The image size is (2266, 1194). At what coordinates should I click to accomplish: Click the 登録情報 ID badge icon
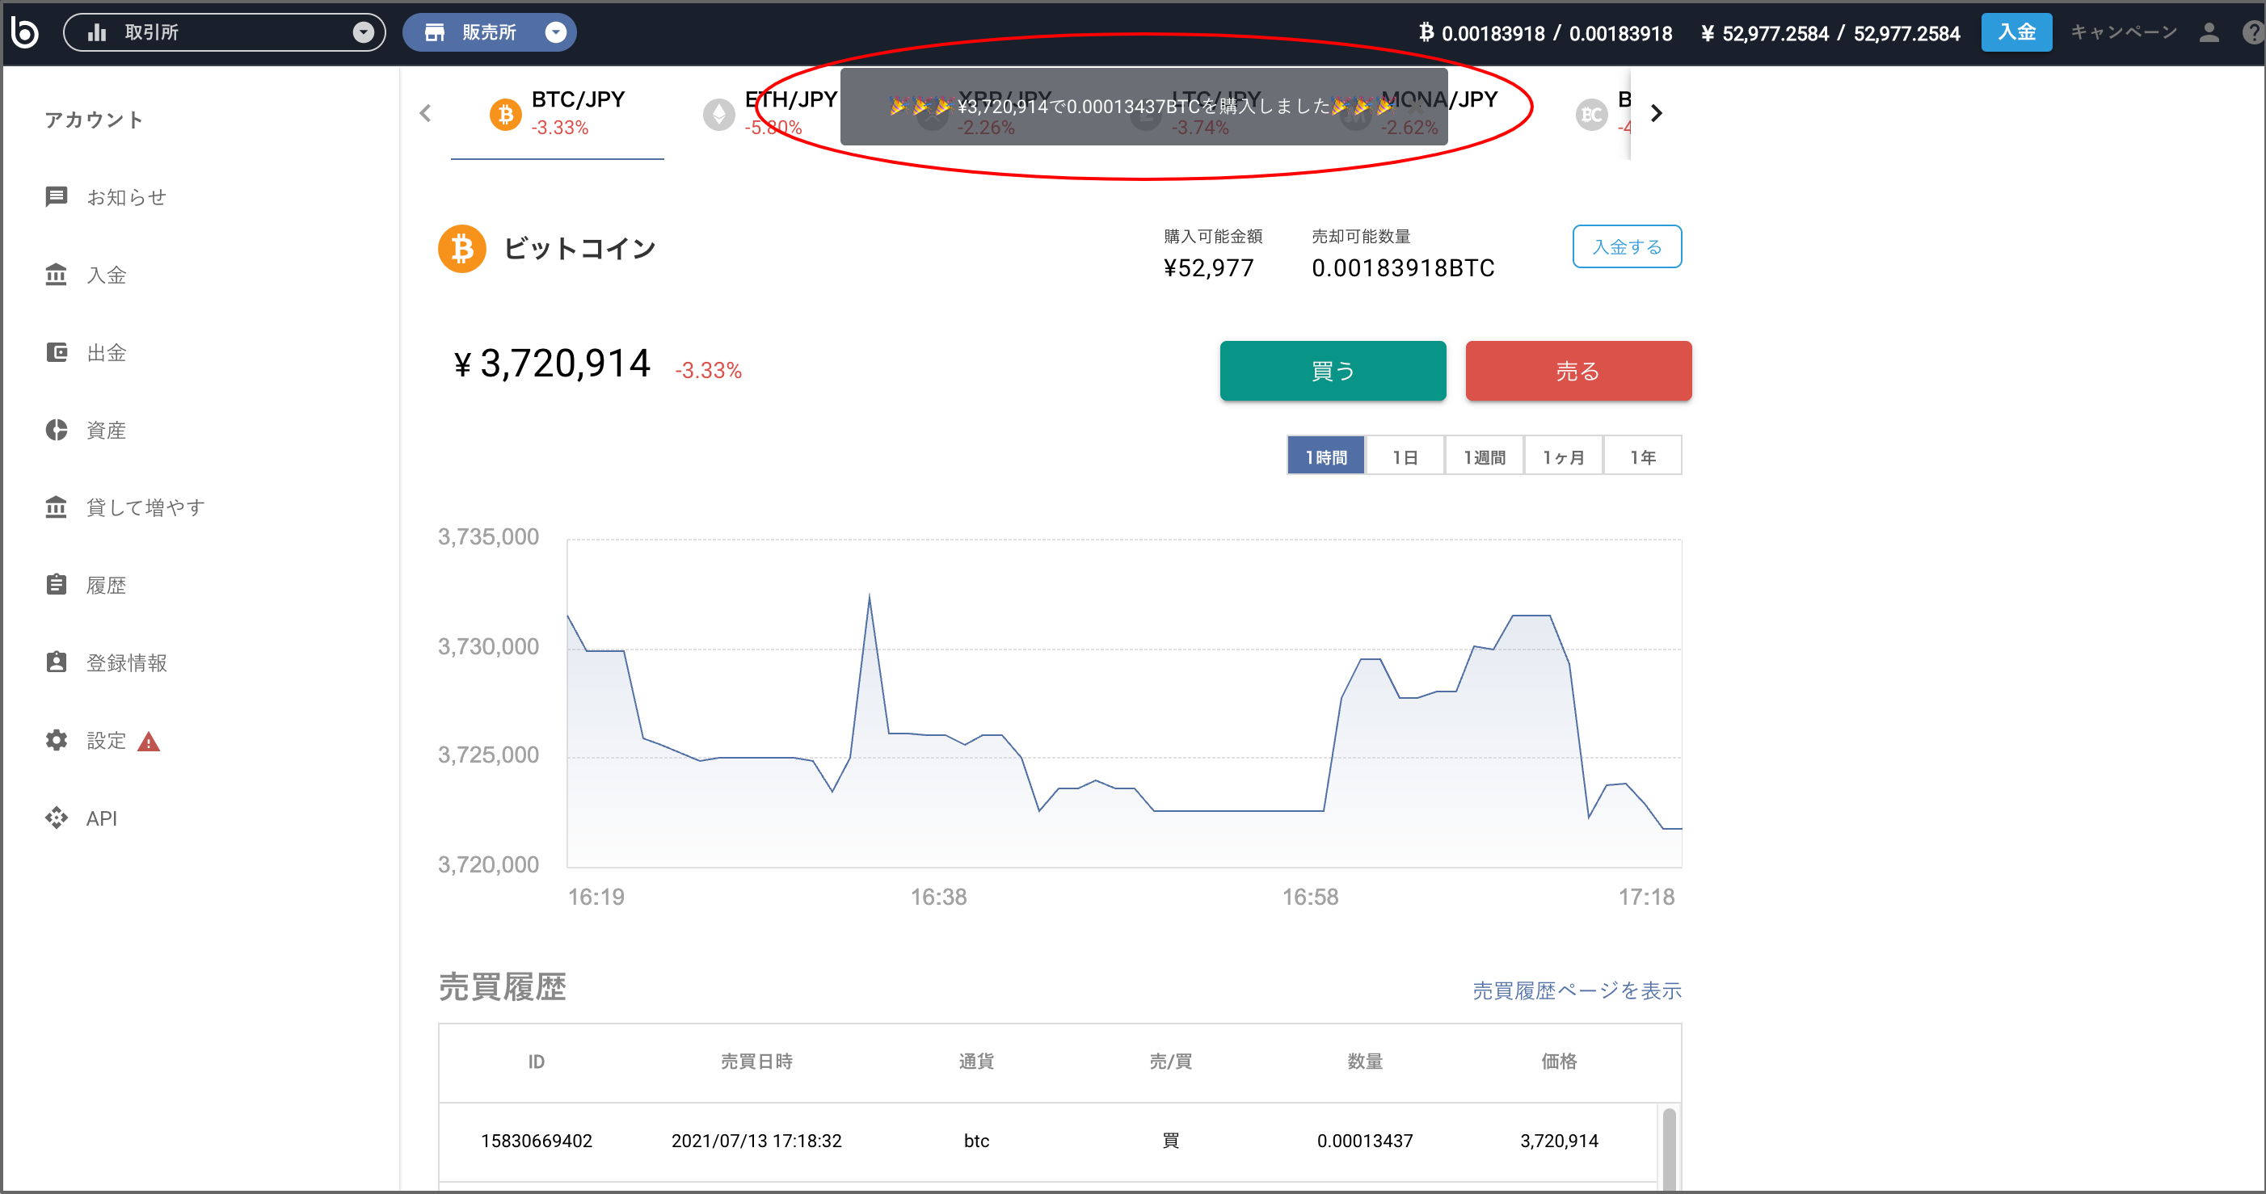click(57, 662)
